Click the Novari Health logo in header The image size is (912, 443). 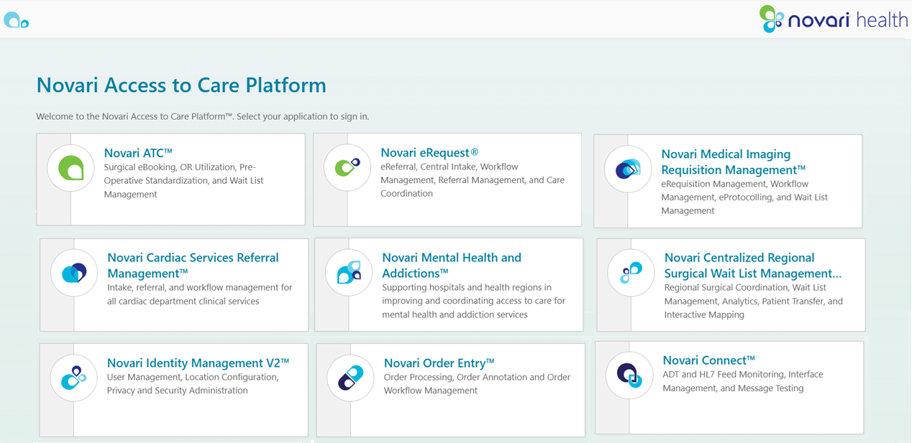[834, 19]
